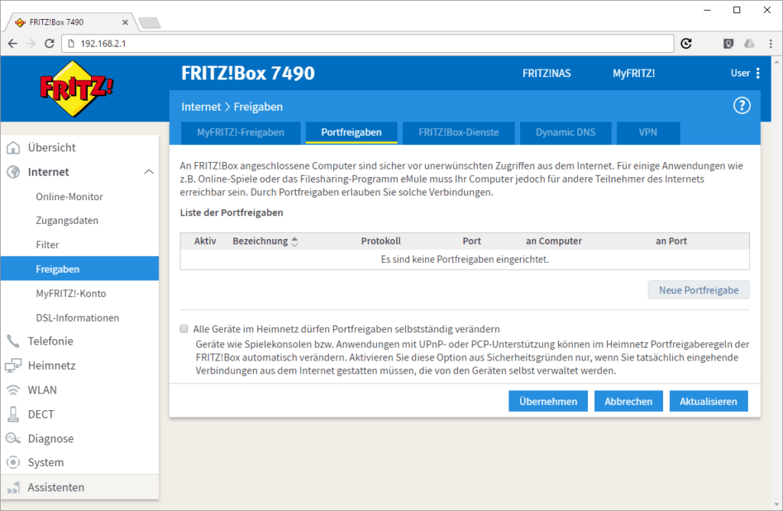Click the Internet globe icon
Screen dimensions: 783x511
point(14,172)
